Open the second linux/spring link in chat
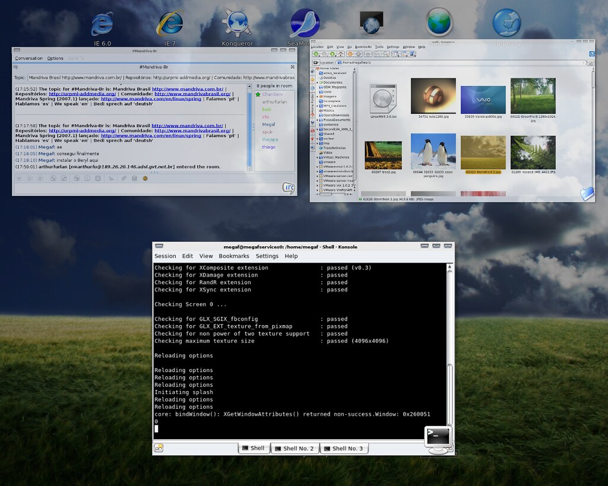The image size is (608, 486). (x=151, y=136)
